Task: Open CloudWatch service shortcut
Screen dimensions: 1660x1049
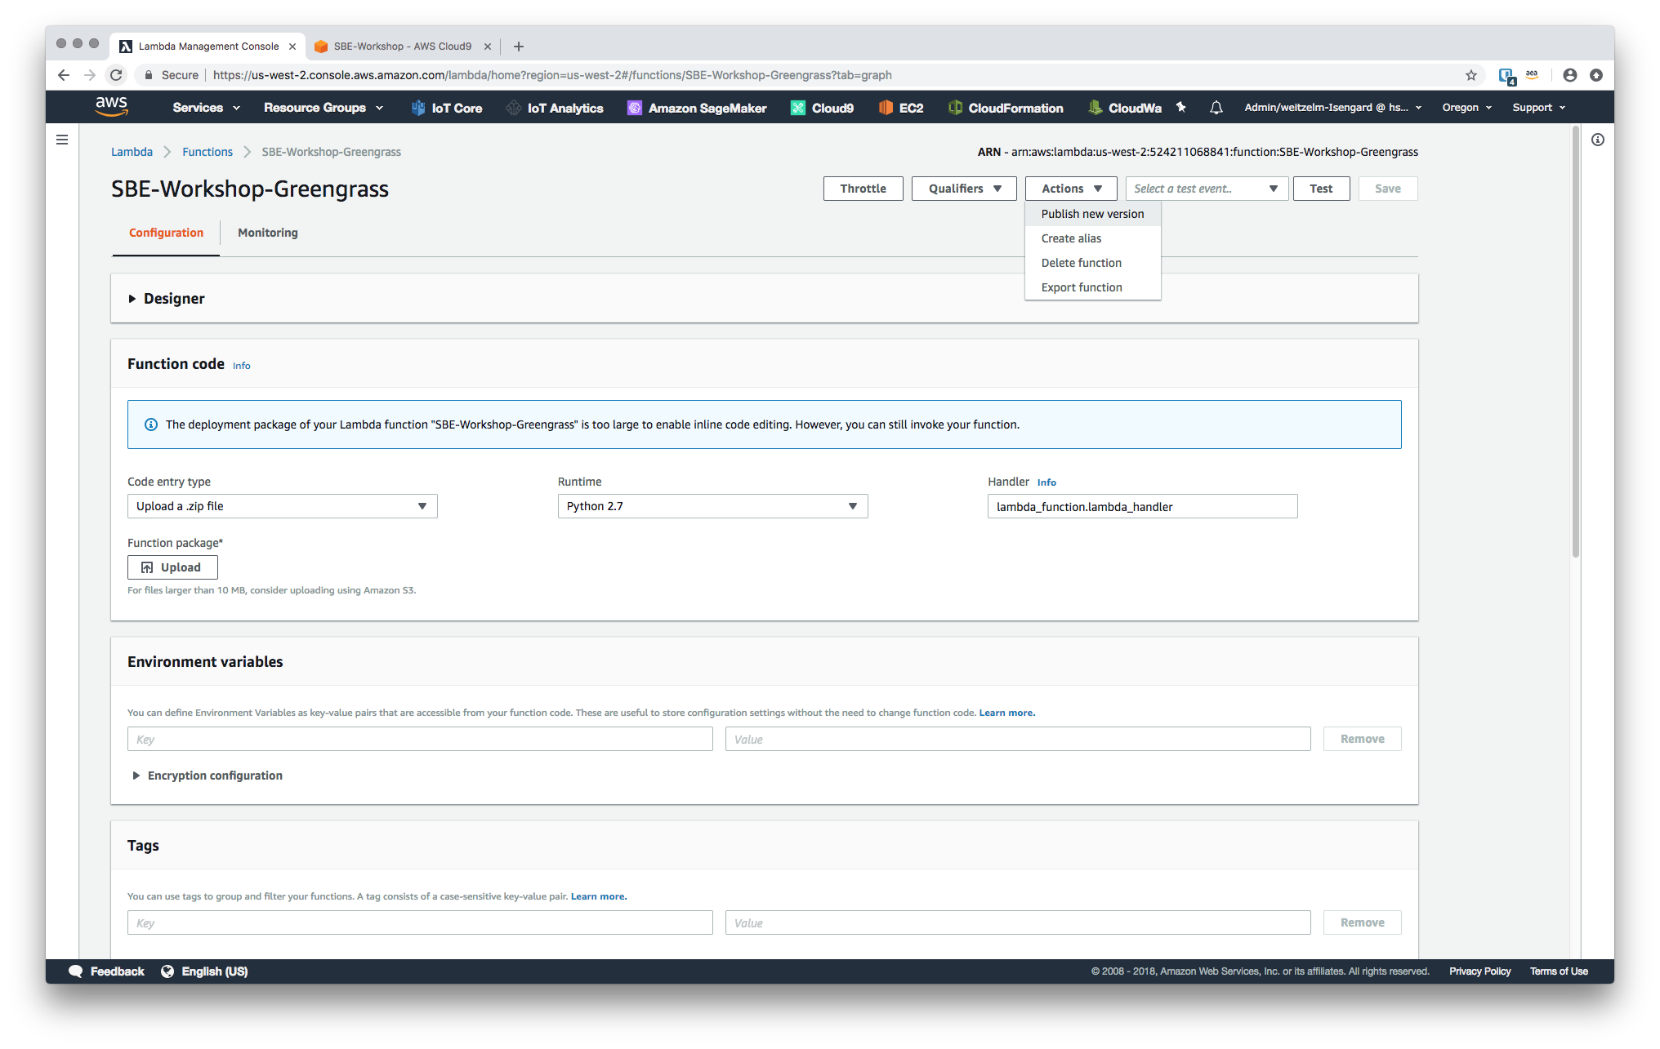Action: (x=1125, y=108)
